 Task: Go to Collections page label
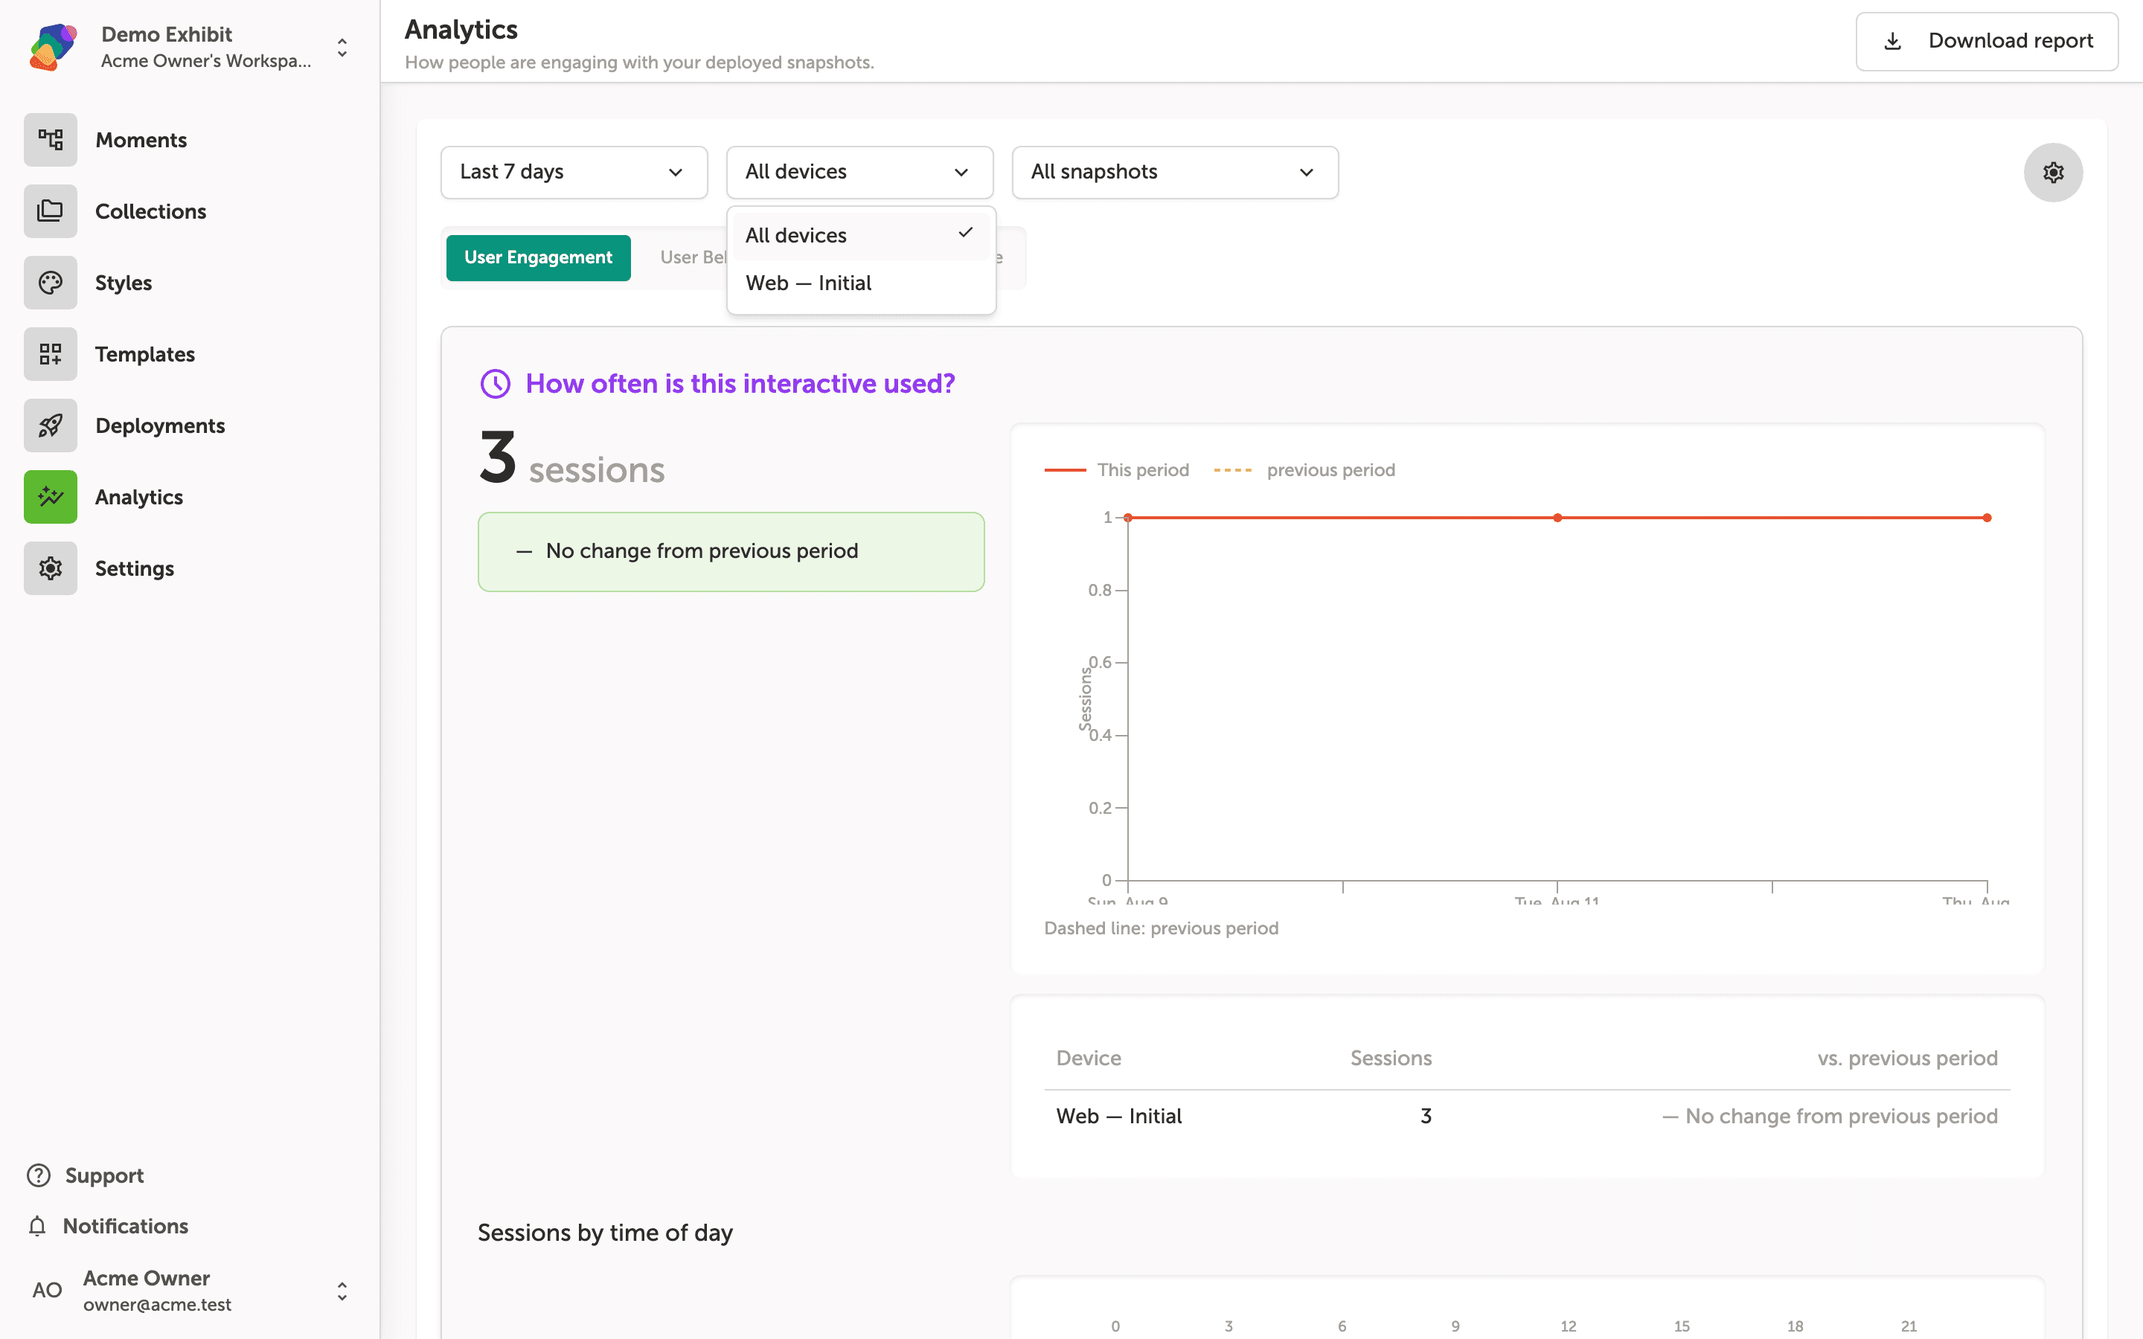pyautogui.click(x=150, y=212)
